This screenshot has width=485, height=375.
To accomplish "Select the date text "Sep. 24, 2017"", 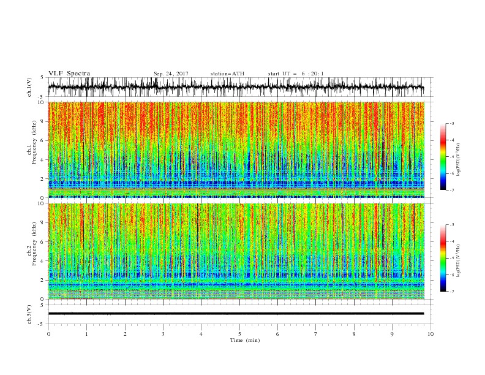I will coord(171,74).
